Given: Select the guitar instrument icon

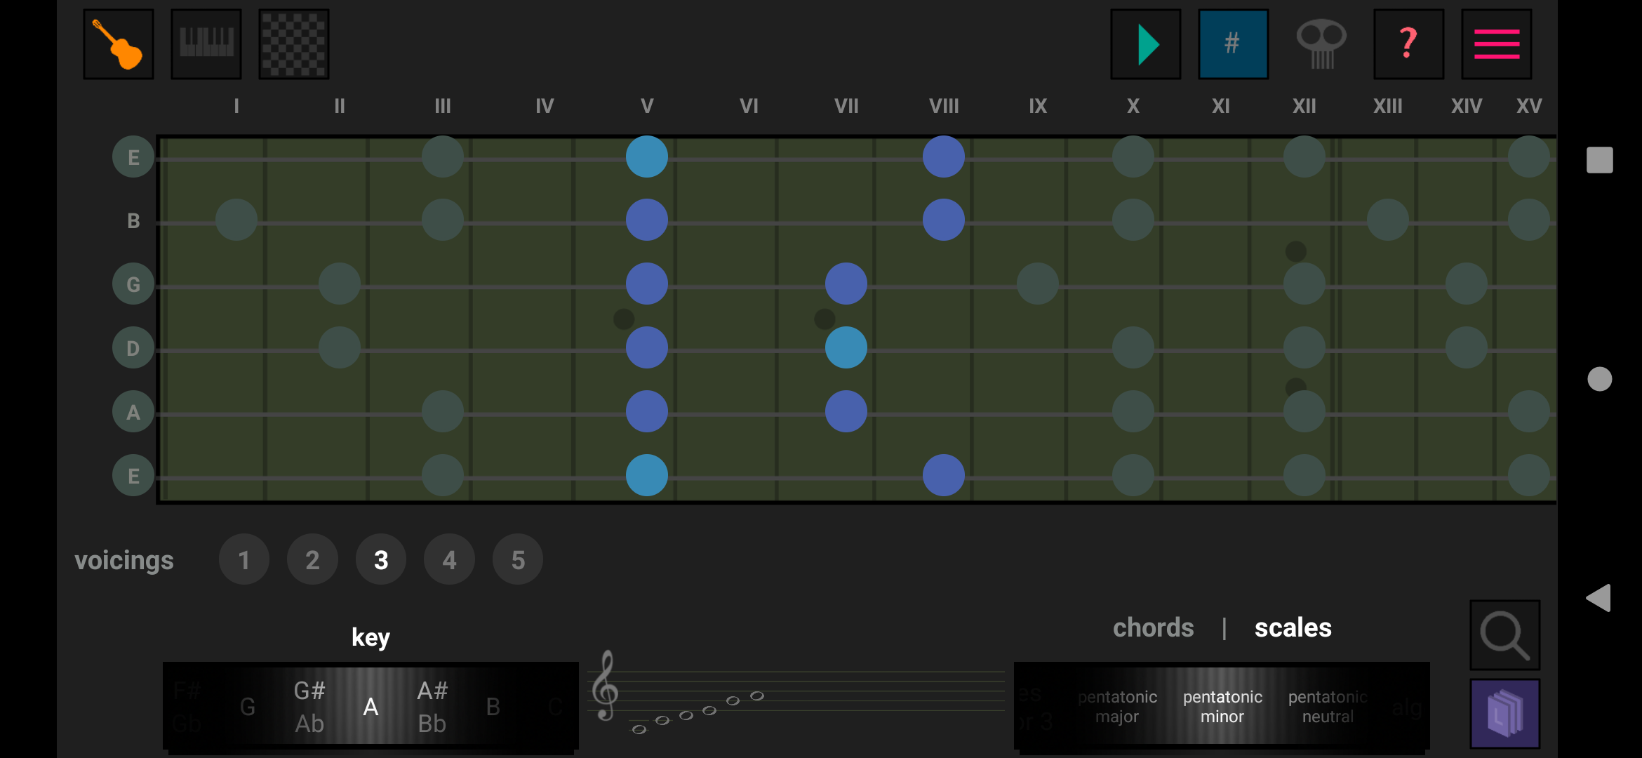Looking at the screenshot, I should (119, 44).
